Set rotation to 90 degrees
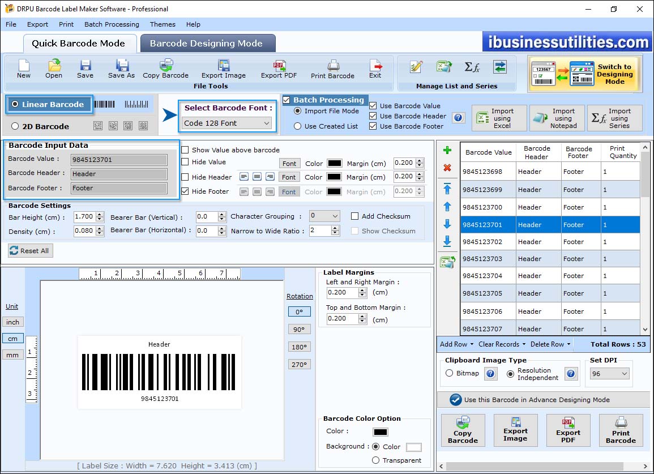 tap(299, 329)
